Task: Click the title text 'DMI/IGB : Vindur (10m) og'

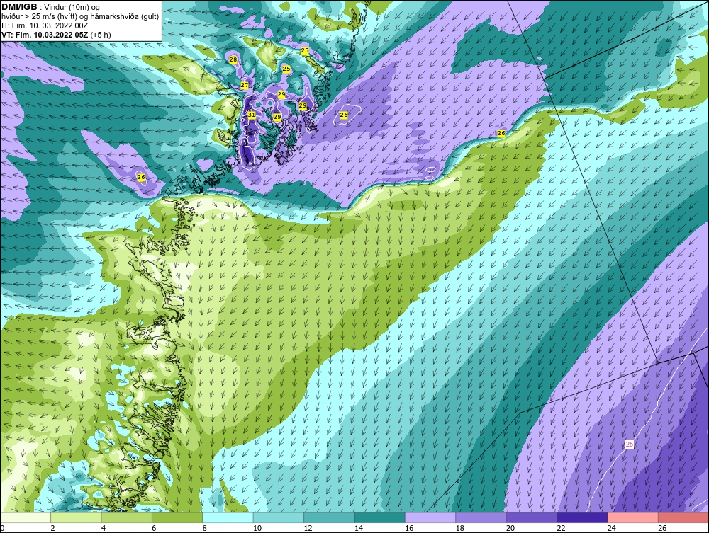Action: point(50,7)
